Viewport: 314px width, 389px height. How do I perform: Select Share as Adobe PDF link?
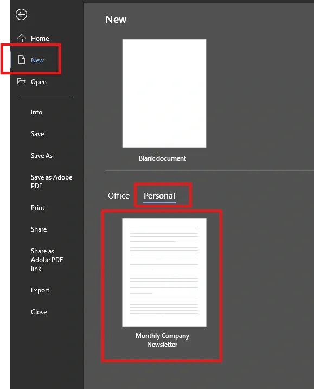coord(47,260)
